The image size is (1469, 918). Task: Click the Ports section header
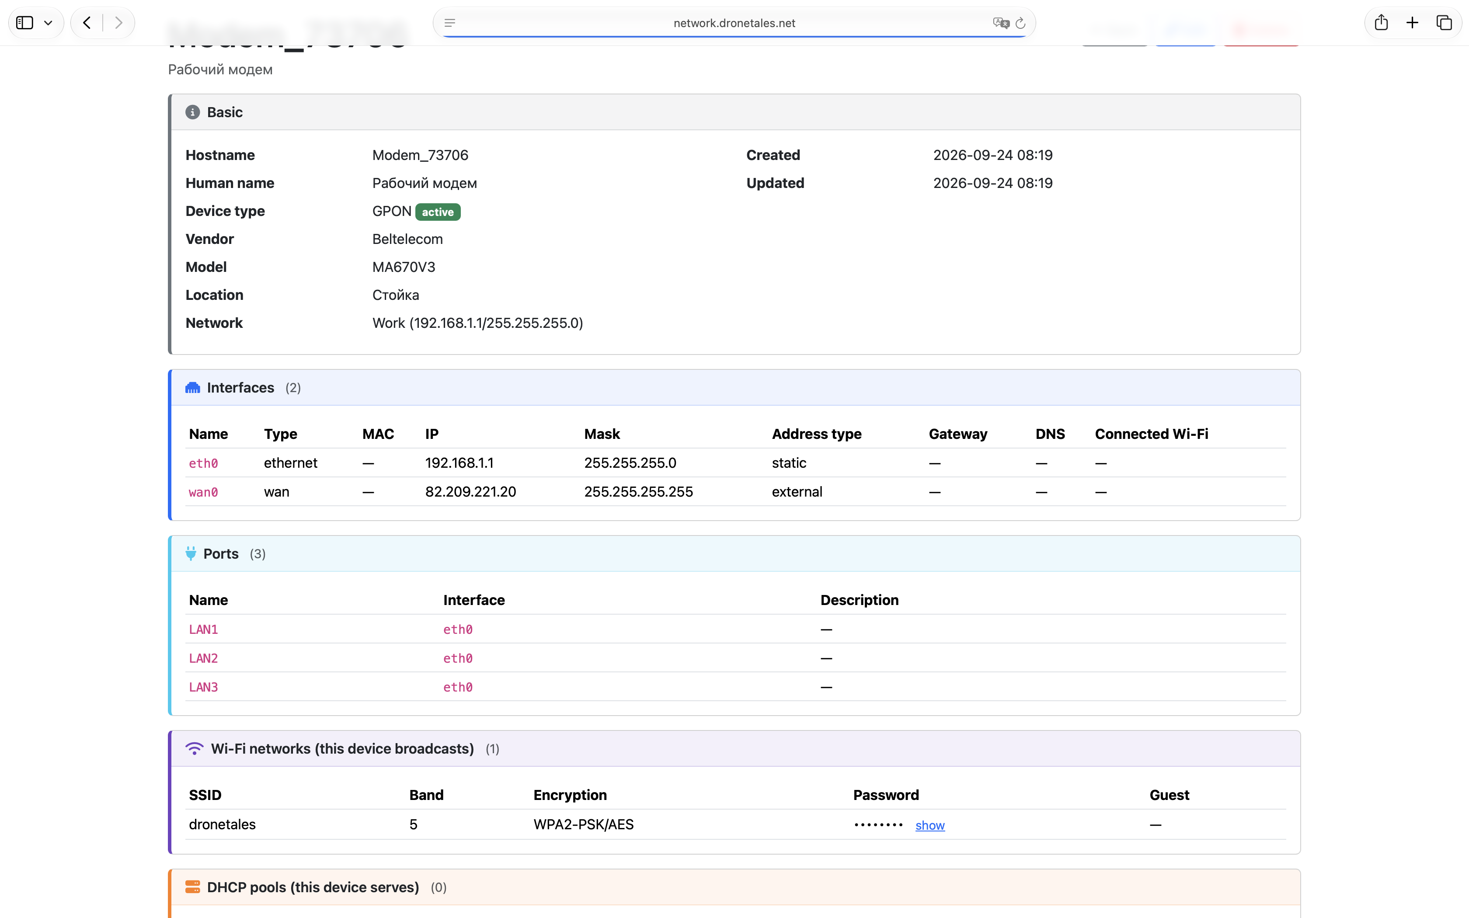pyautogui.click(x=735, y=554)
